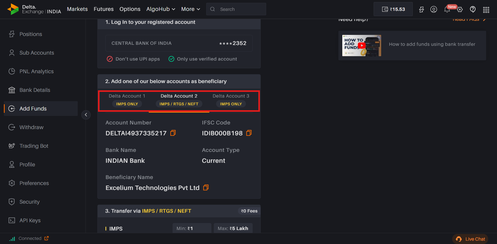Click the 'Beneficiary Name' field label
The image size is (497, 244).
click(x=129, y=177)
